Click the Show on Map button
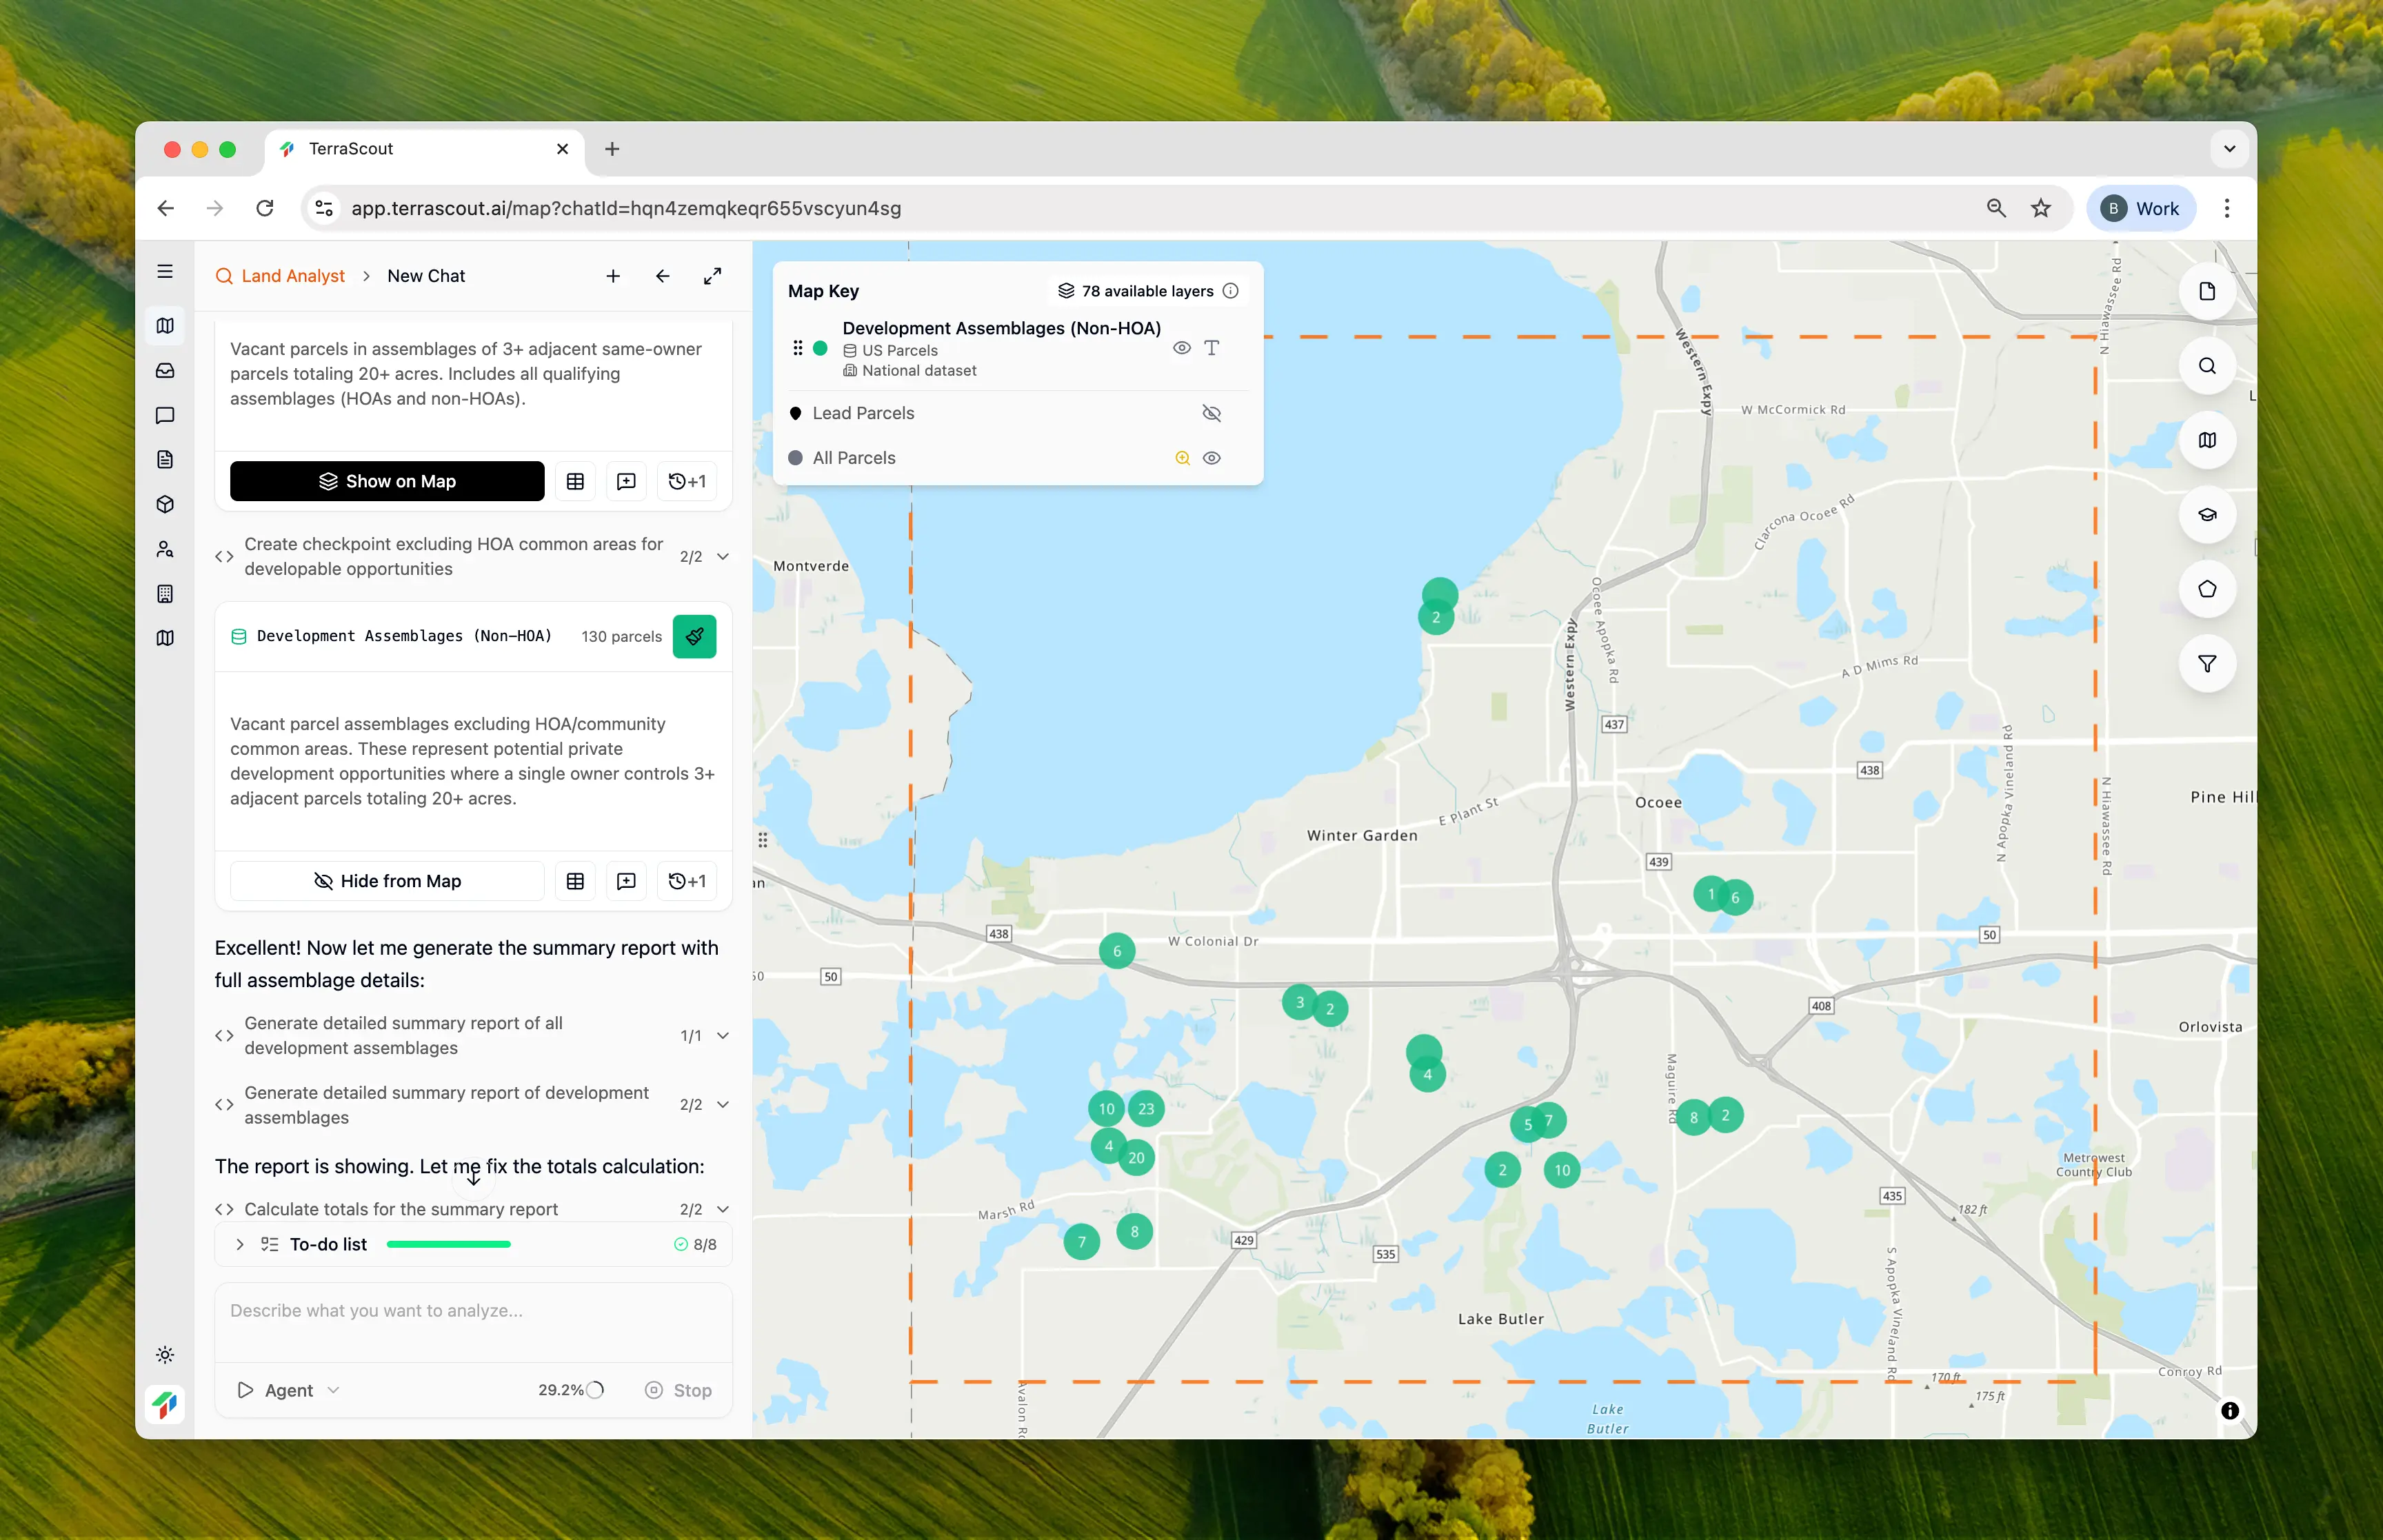The width and height of the screenshot is (2383, 1540). [387, 481]
